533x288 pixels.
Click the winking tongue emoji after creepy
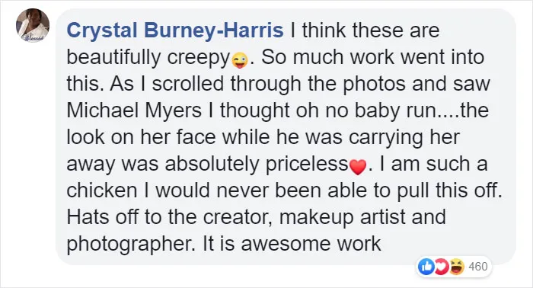click(x=240, y=60)
